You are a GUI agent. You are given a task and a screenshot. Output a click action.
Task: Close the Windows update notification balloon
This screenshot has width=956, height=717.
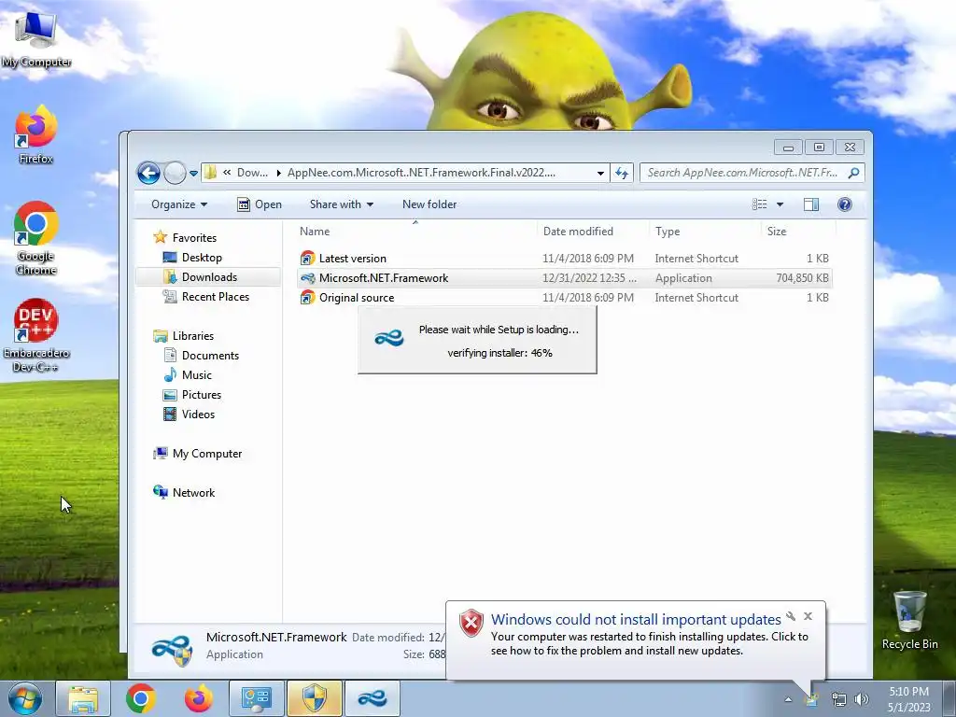(x=808, y=616)
